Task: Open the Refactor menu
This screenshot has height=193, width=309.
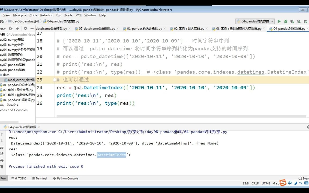Action: point(46,15)
